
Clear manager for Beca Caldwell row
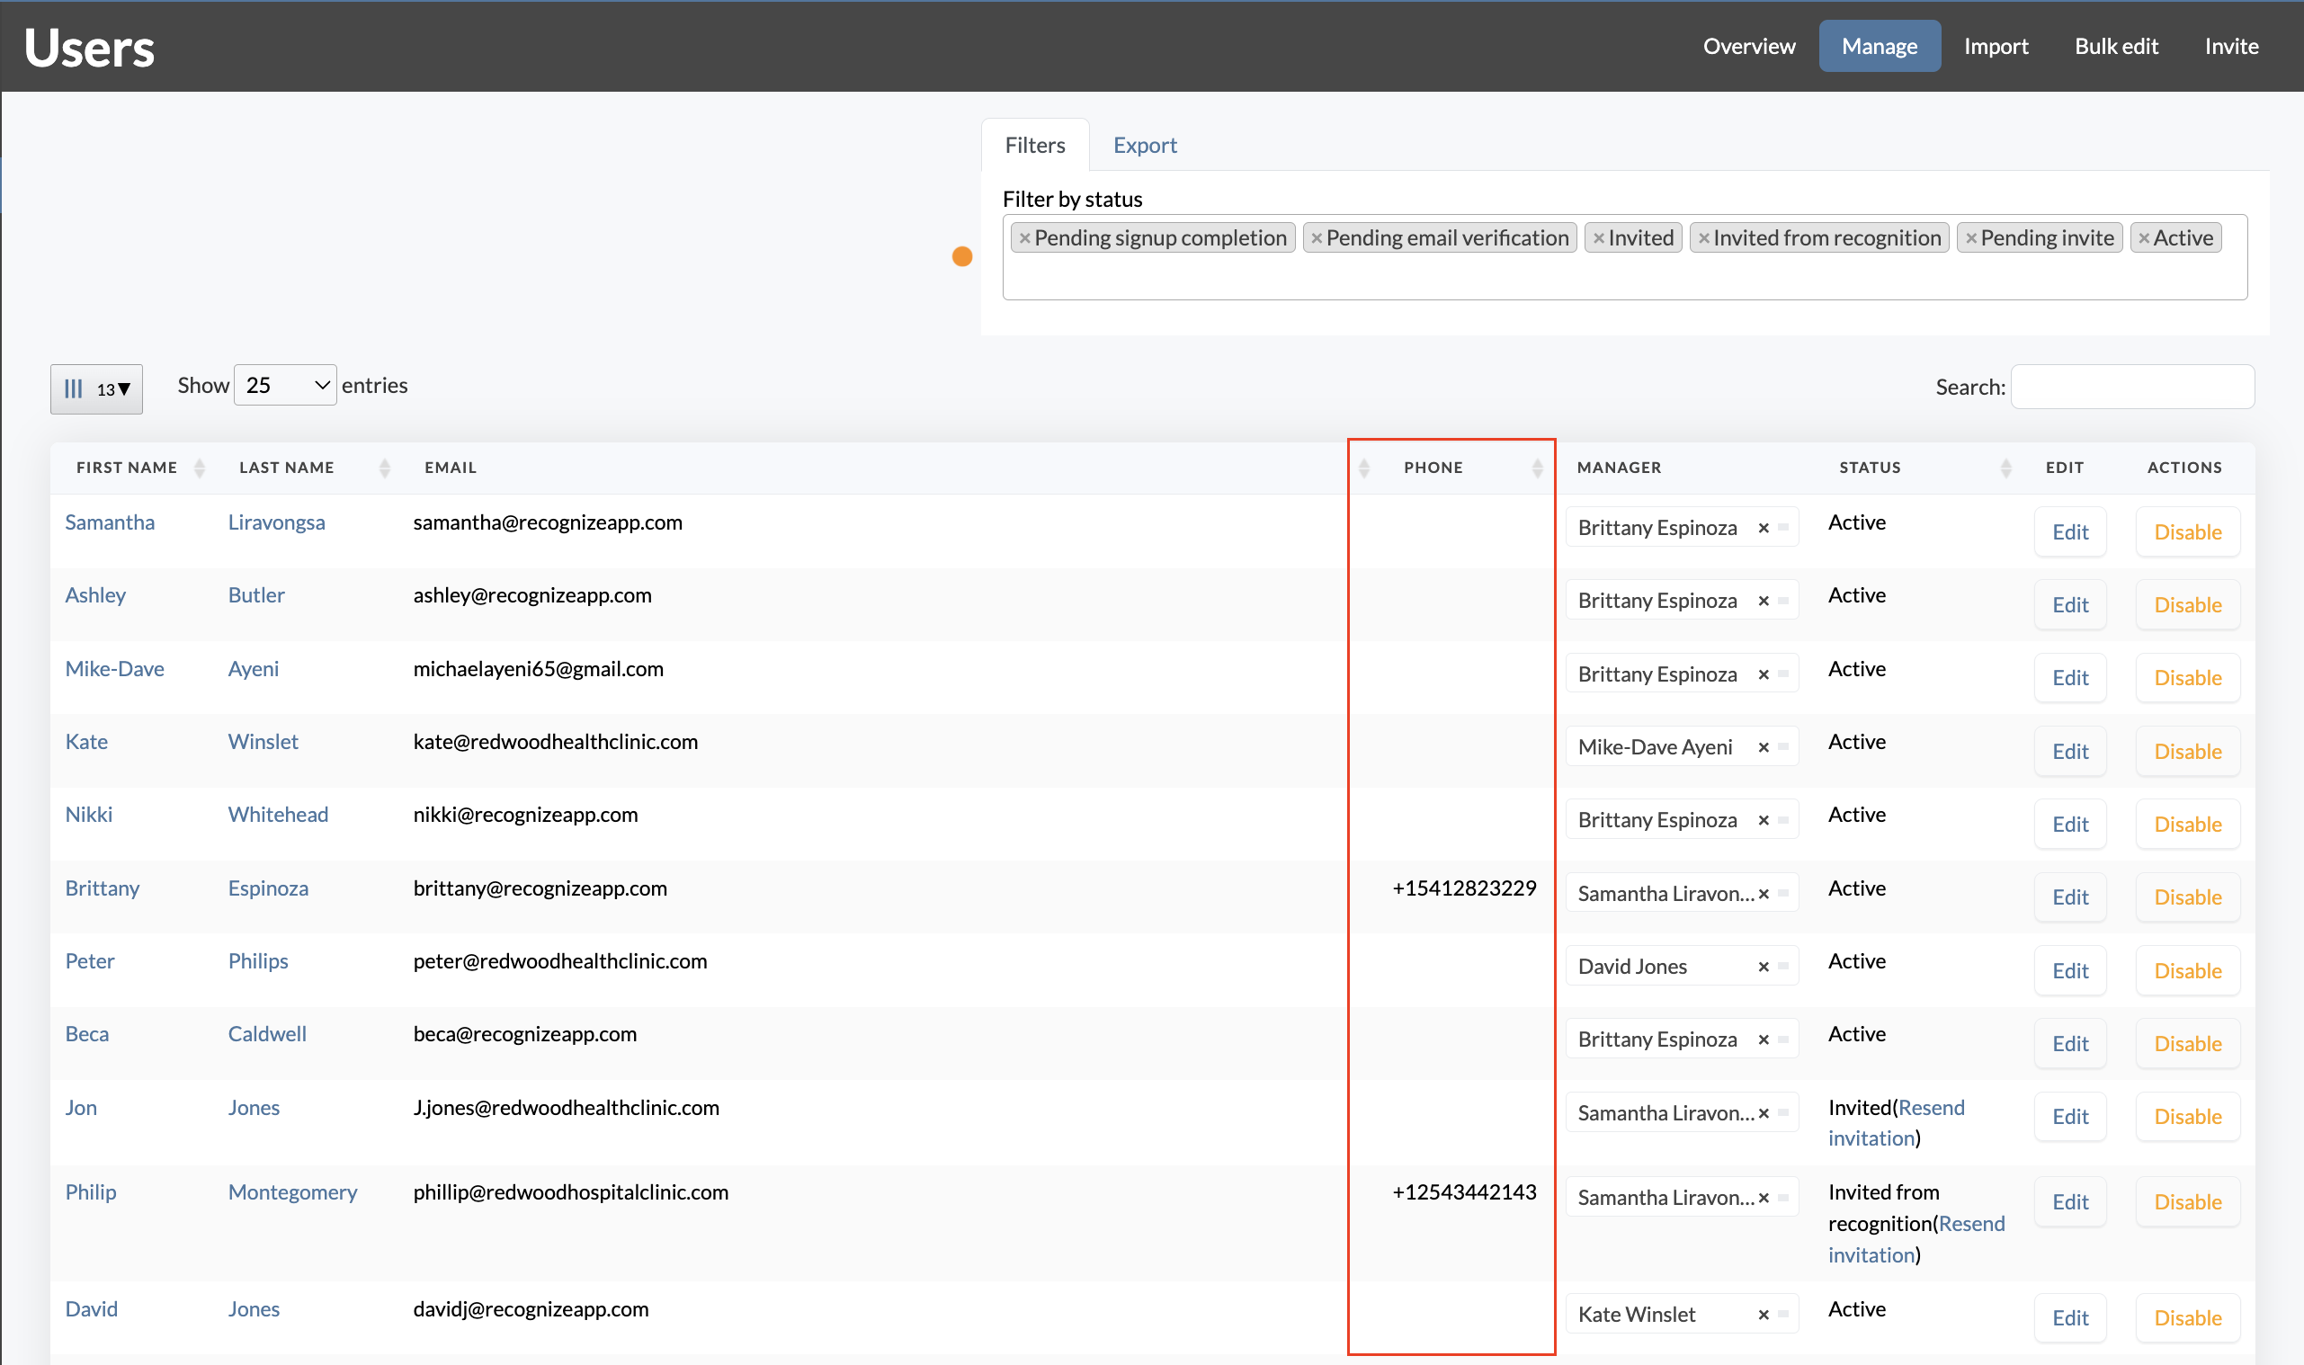pyautogui.click(x=1764, y=1039)
